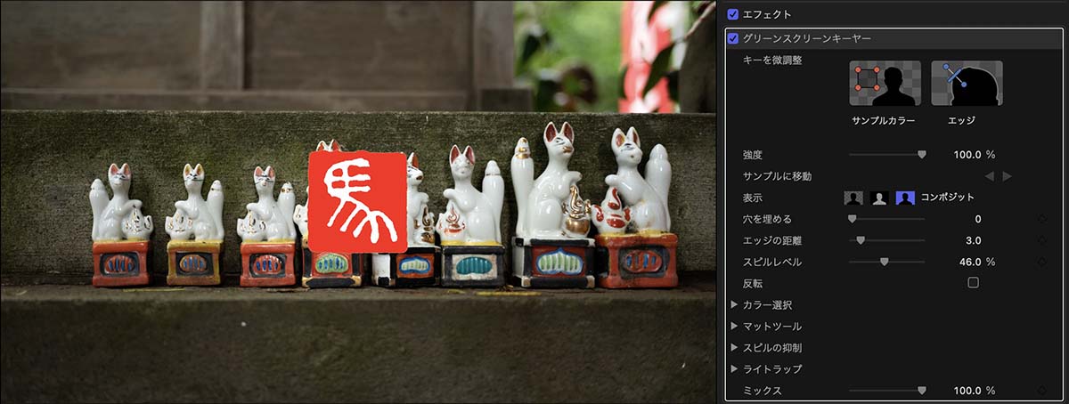Disable the グリーンスクリーンキーヤー checkbox
This screenshot has width=1069, height=404.
(733, 39)
